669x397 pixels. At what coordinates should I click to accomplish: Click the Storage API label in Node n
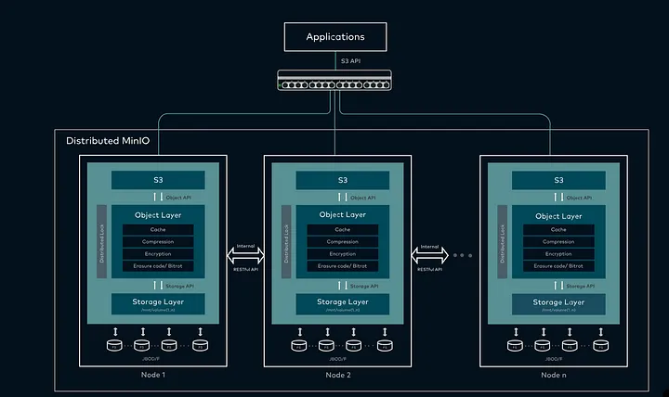click(x=580, y=287)
